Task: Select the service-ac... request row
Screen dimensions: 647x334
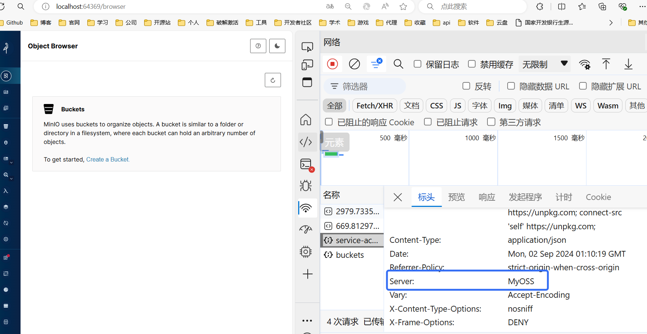Action: [x=352, y=240]
